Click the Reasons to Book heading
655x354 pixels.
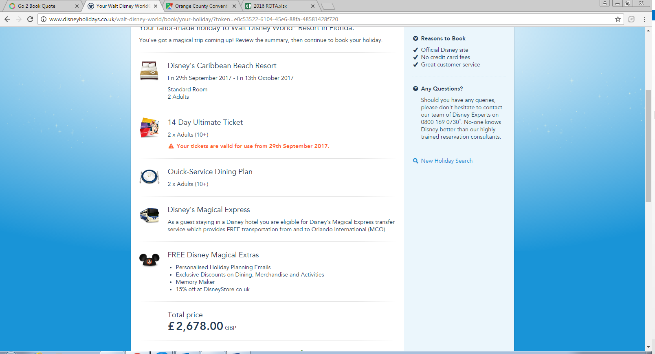443,38
